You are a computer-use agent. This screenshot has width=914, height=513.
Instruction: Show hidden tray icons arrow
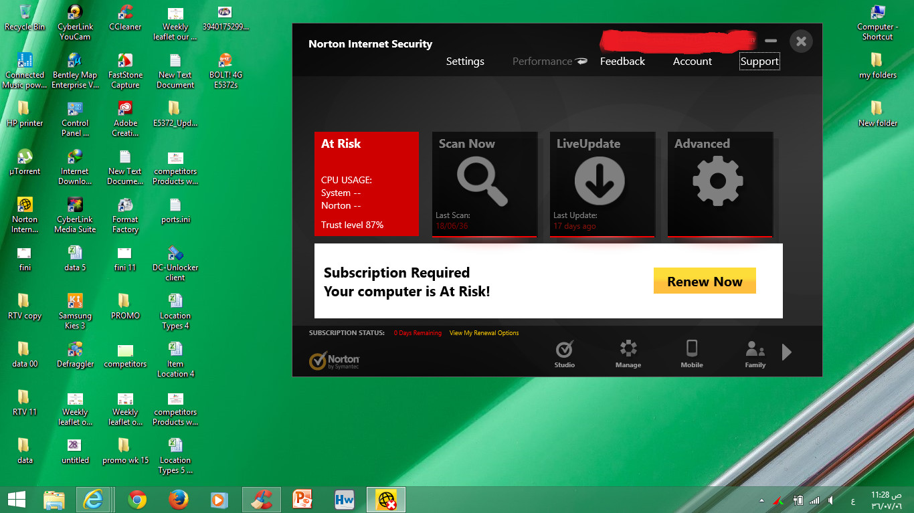tap(761, 500)
